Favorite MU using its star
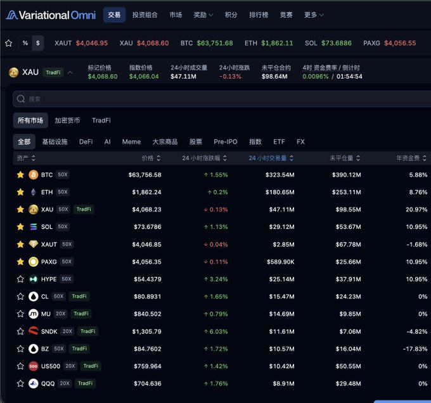 click(20, 314)
